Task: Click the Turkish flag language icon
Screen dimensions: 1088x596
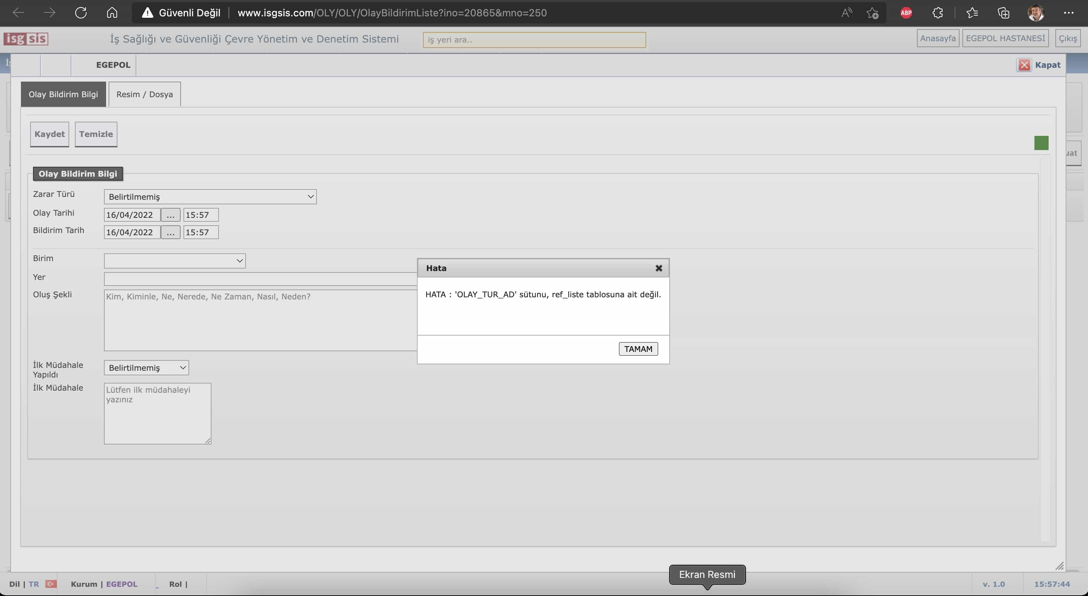Action: pos(51,584)
